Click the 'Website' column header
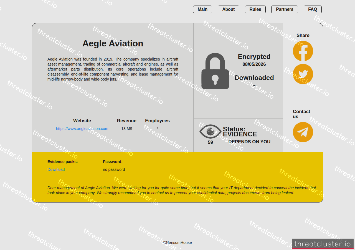Screen dimensions: 355x250 82,121
